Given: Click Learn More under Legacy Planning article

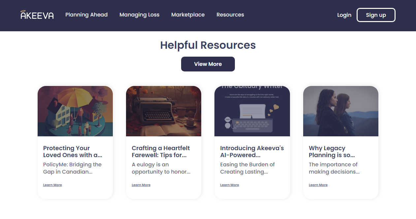Looking at the screenshot, I should 318,185.
